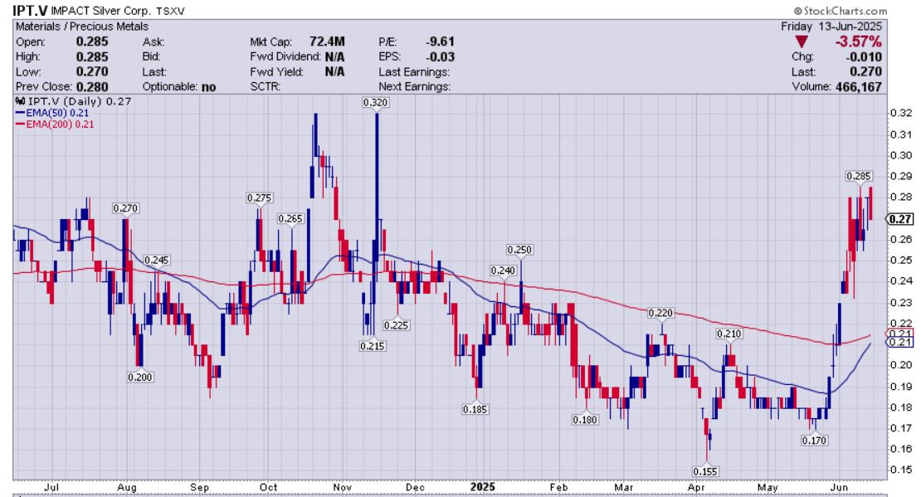Click the 0.155 April low label
Image resolution: width=921 pixels, height=497 pixels.
pos(704,471)
